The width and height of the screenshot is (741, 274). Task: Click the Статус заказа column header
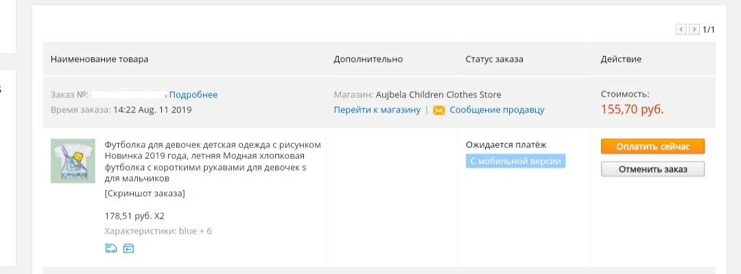pos(494,60)
